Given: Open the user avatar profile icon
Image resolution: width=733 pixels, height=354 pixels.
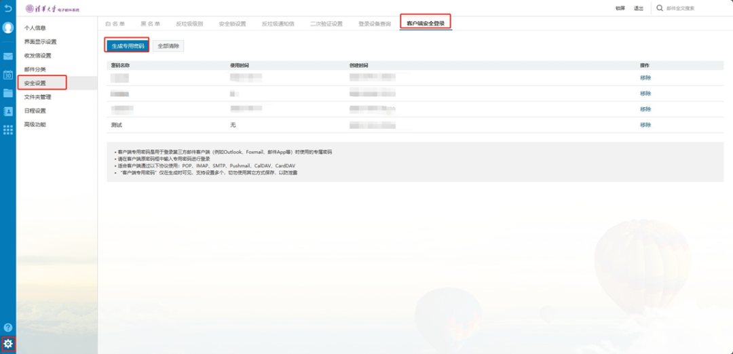Looking at the screenshot, I should 8,28.
